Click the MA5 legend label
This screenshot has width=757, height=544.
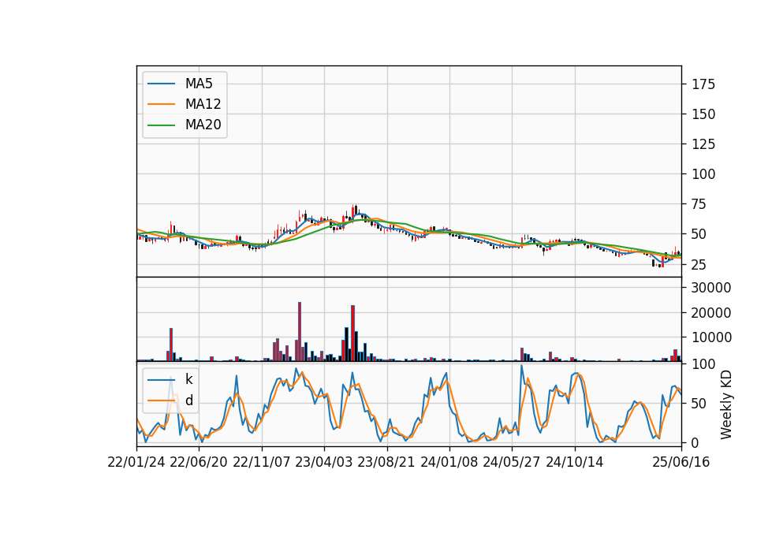click(x=199, y=84)
